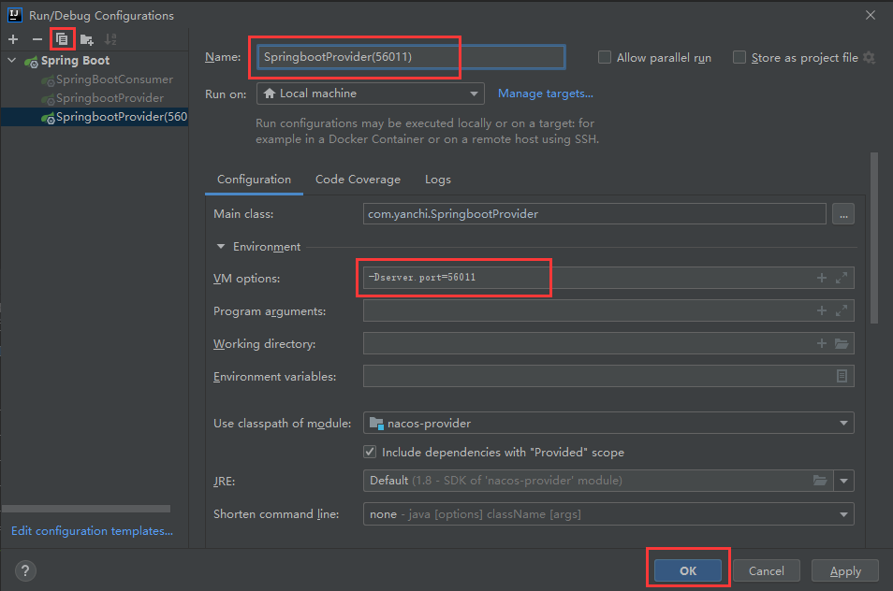Browse for a JRE folder
This screenshot has height=591, width=893.
coord(820,481)
